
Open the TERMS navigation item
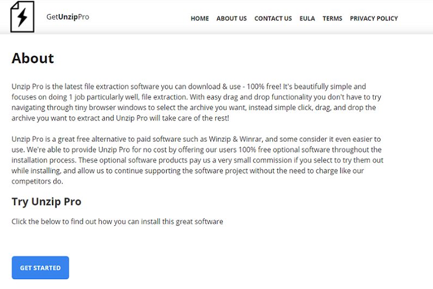(332, 19)
